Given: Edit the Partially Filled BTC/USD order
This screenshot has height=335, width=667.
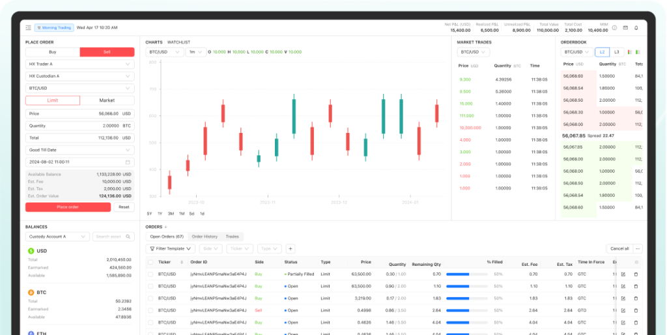Looking at the screenshot, I should tap(623, 274).
